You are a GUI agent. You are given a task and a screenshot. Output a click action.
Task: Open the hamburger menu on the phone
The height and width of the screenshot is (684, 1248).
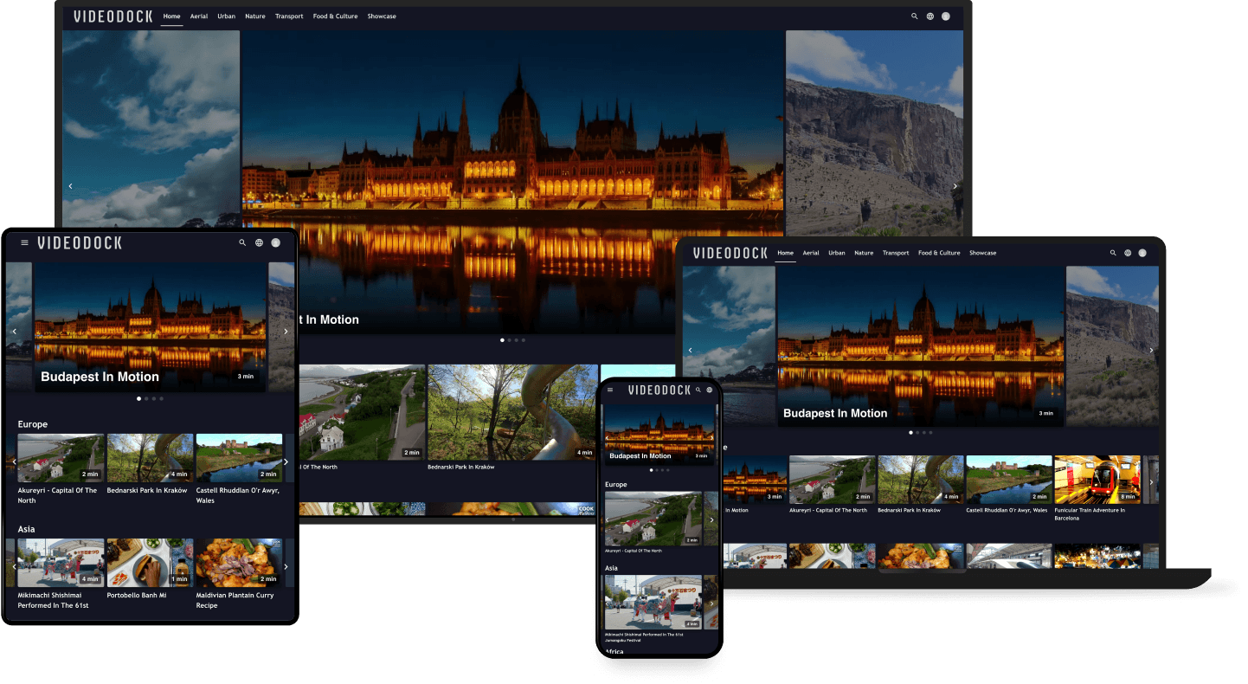pyautogui.click(x=610, y=390)
